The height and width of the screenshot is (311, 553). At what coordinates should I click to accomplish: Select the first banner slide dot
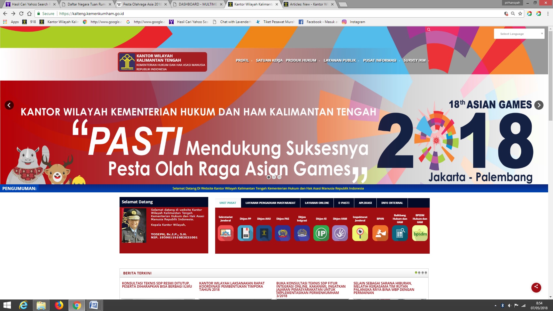pyautogui.click(x=269, y=177)
